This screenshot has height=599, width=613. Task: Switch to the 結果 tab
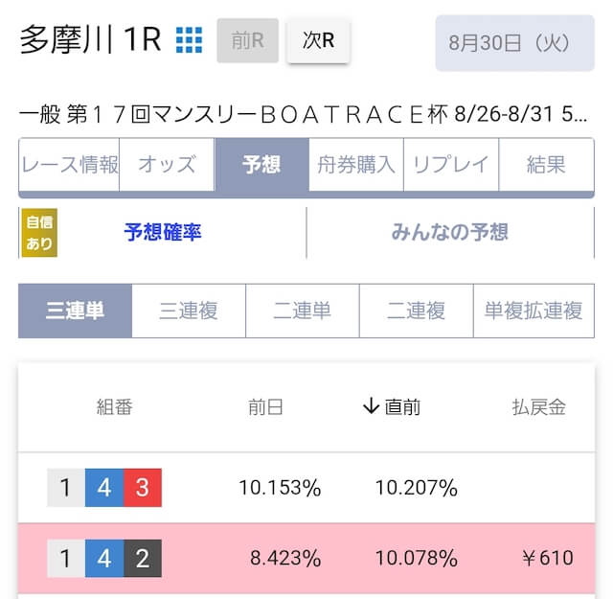click(546, 165)
